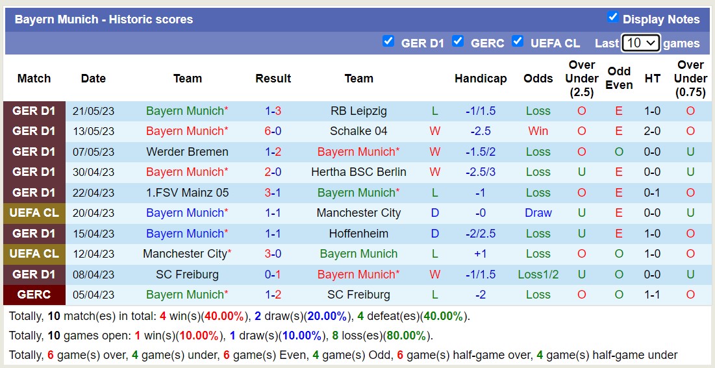Uncheck the GERC competition filter

pyautogui.click(x=458, y=41)
